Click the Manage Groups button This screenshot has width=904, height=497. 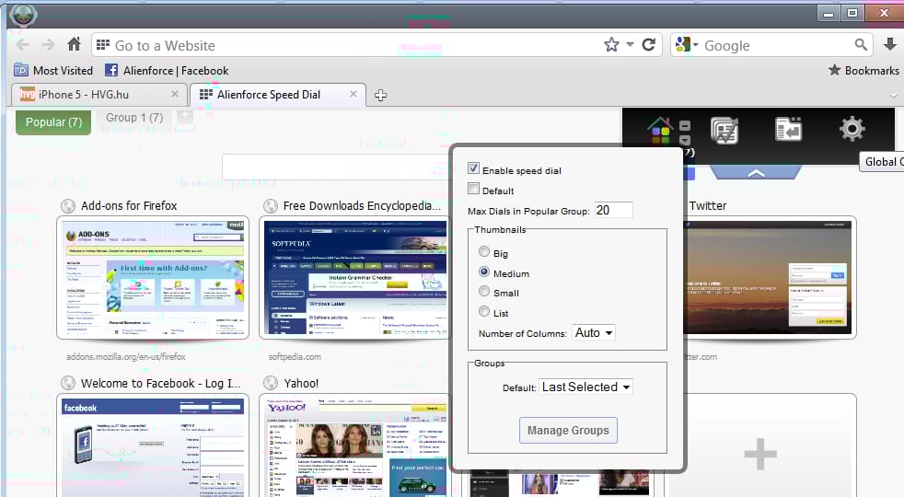[568, 430]
